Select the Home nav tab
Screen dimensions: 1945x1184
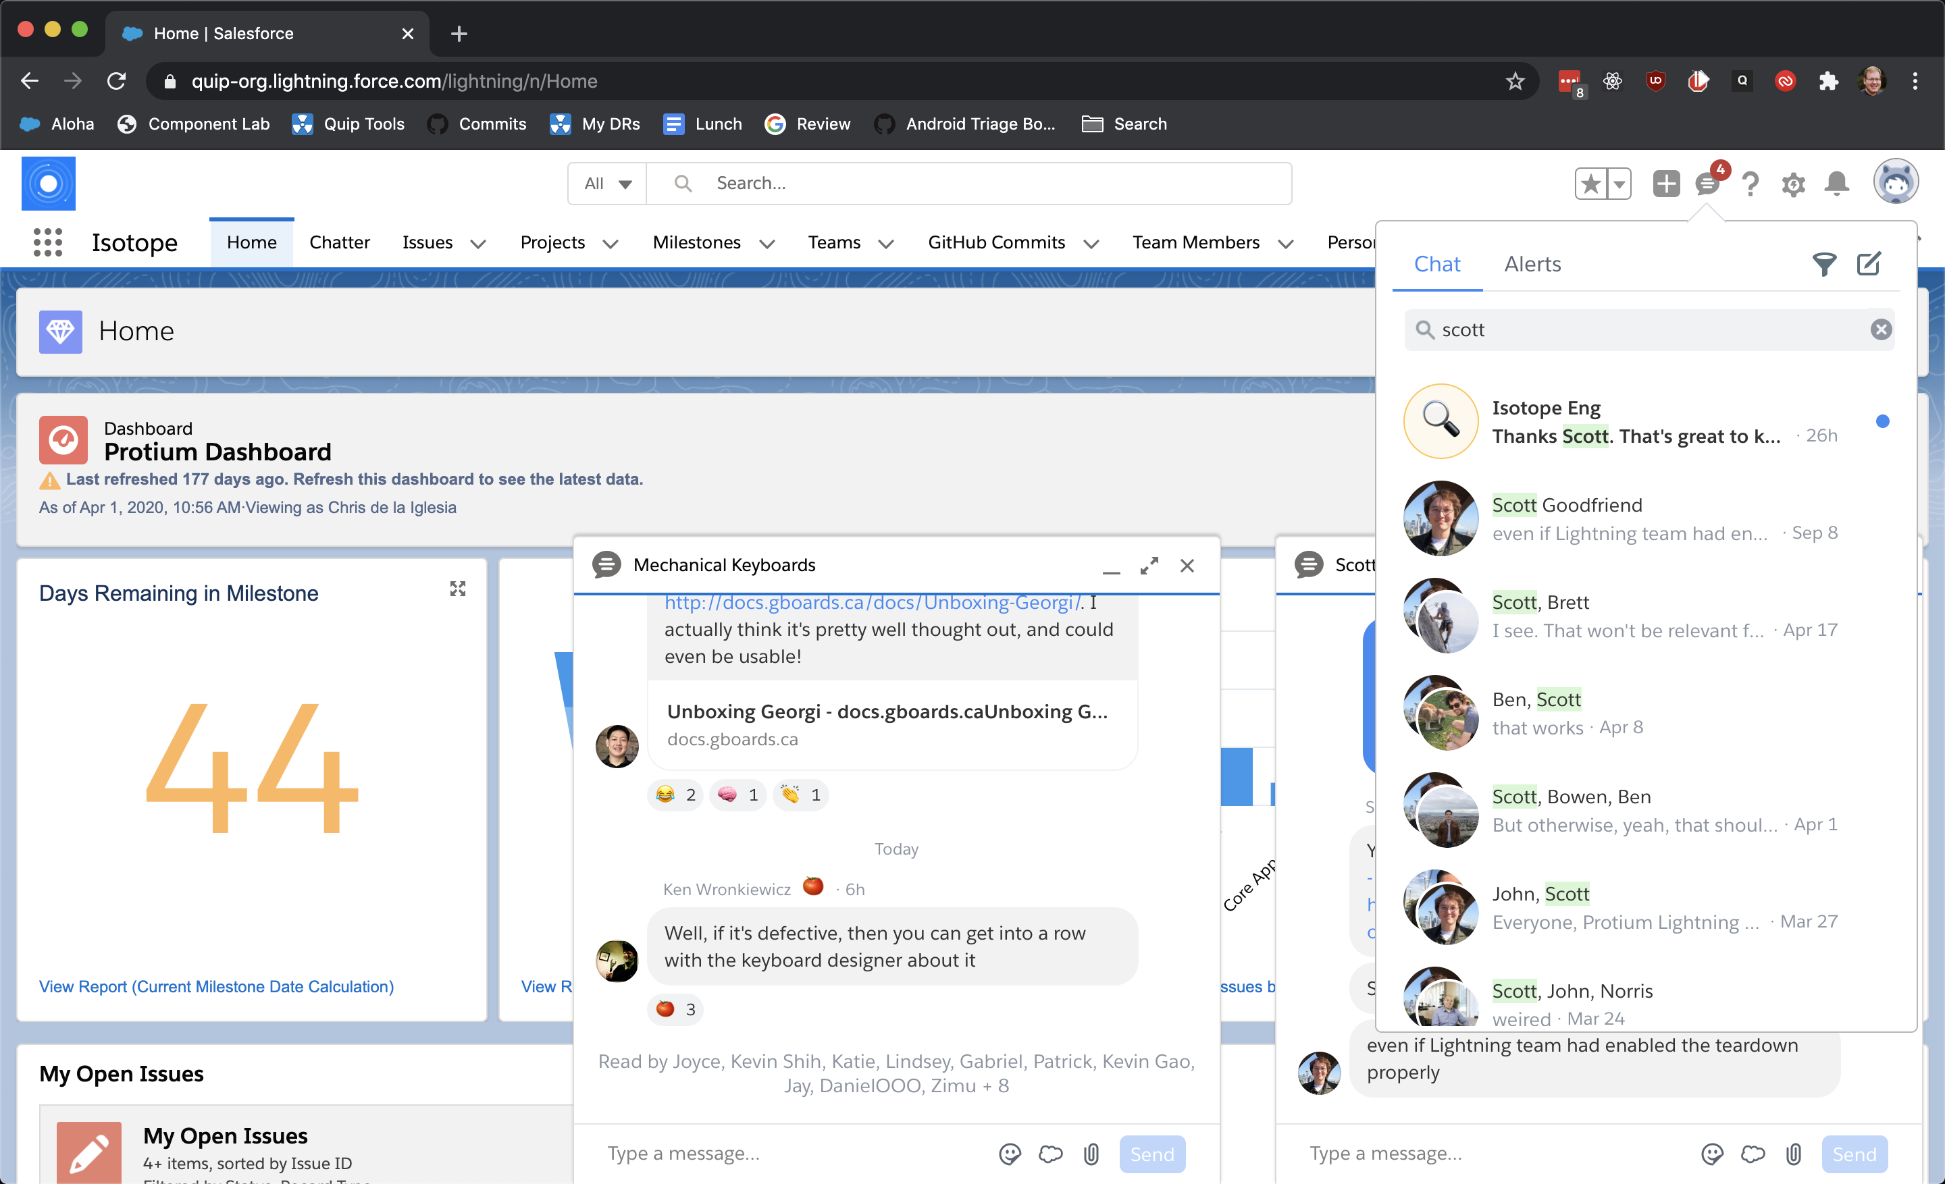[252, 242]
